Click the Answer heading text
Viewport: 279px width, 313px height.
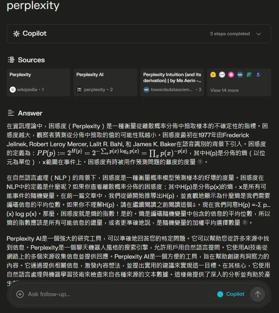tap(30, 113)
